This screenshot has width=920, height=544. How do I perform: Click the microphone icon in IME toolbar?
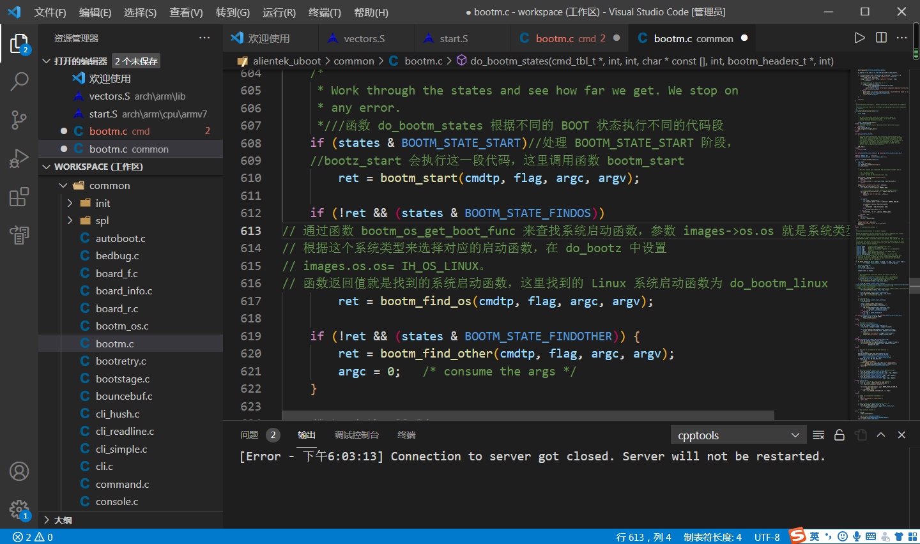click(857, 536)
